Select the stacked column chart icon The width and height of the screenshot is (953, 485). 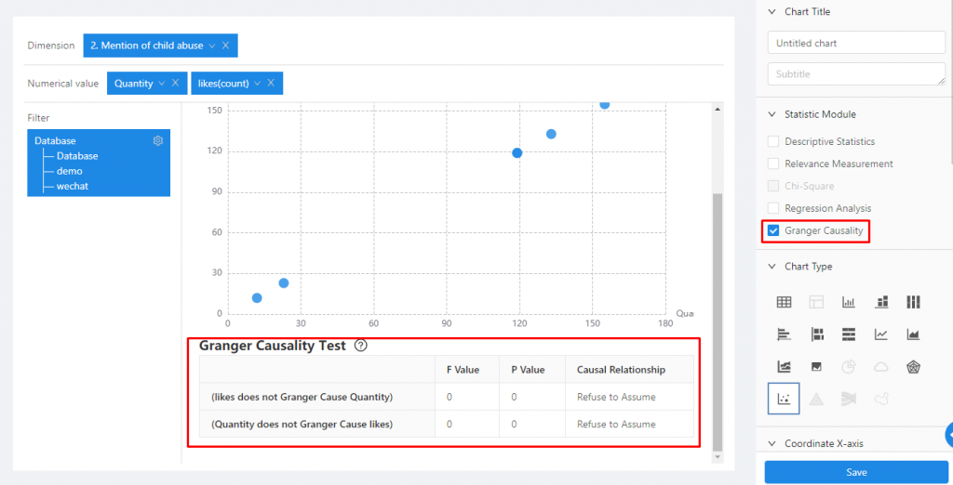880,302
